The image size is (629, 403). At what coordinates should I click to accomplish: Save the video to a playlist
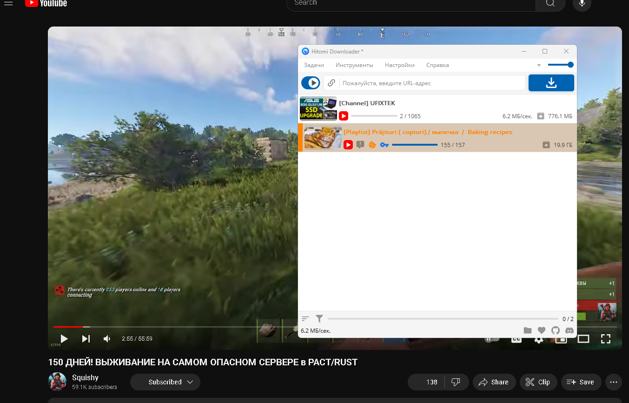[x=581, y=382]
